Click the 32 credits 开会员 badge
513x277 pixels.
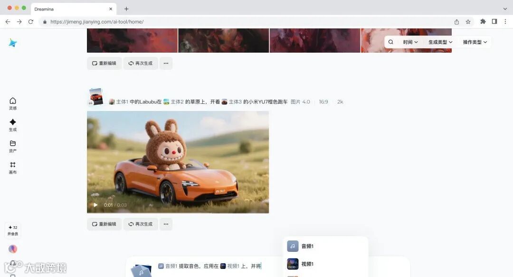pyautogui.click(x=13, y=231)
